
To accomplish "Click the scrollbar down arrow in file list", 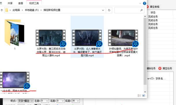I will tap(145, 92).
